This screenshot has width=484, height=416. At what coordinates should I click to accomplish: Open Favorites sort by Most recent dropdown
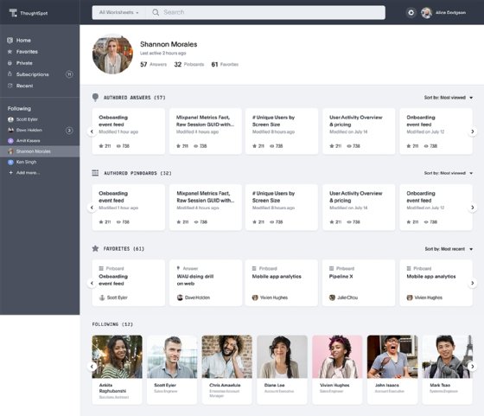click(449, 249)
